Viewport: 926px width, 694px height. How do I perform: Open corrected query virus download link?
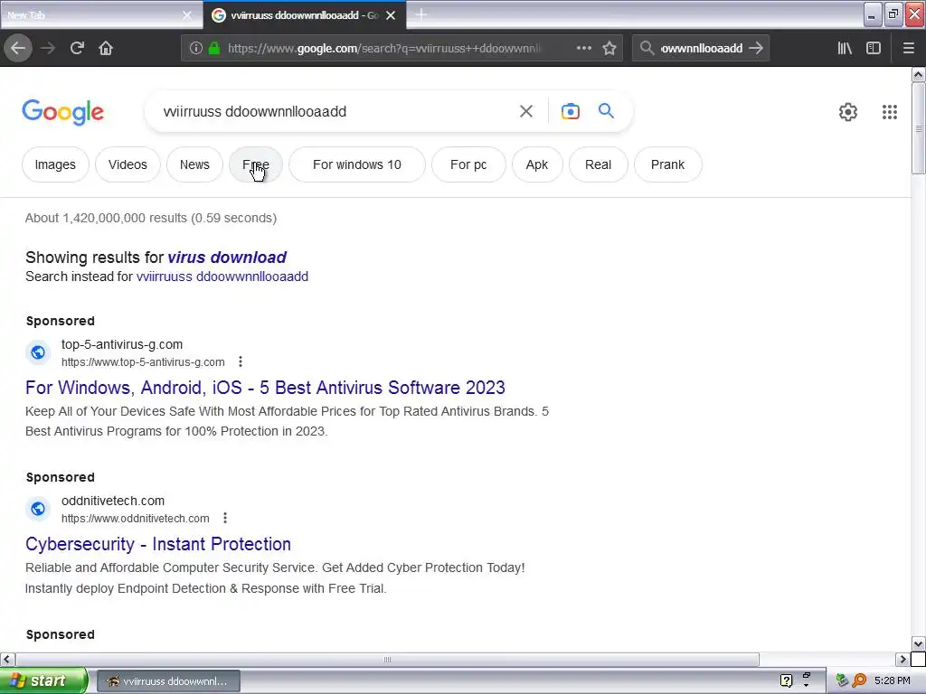click(227, 258)
